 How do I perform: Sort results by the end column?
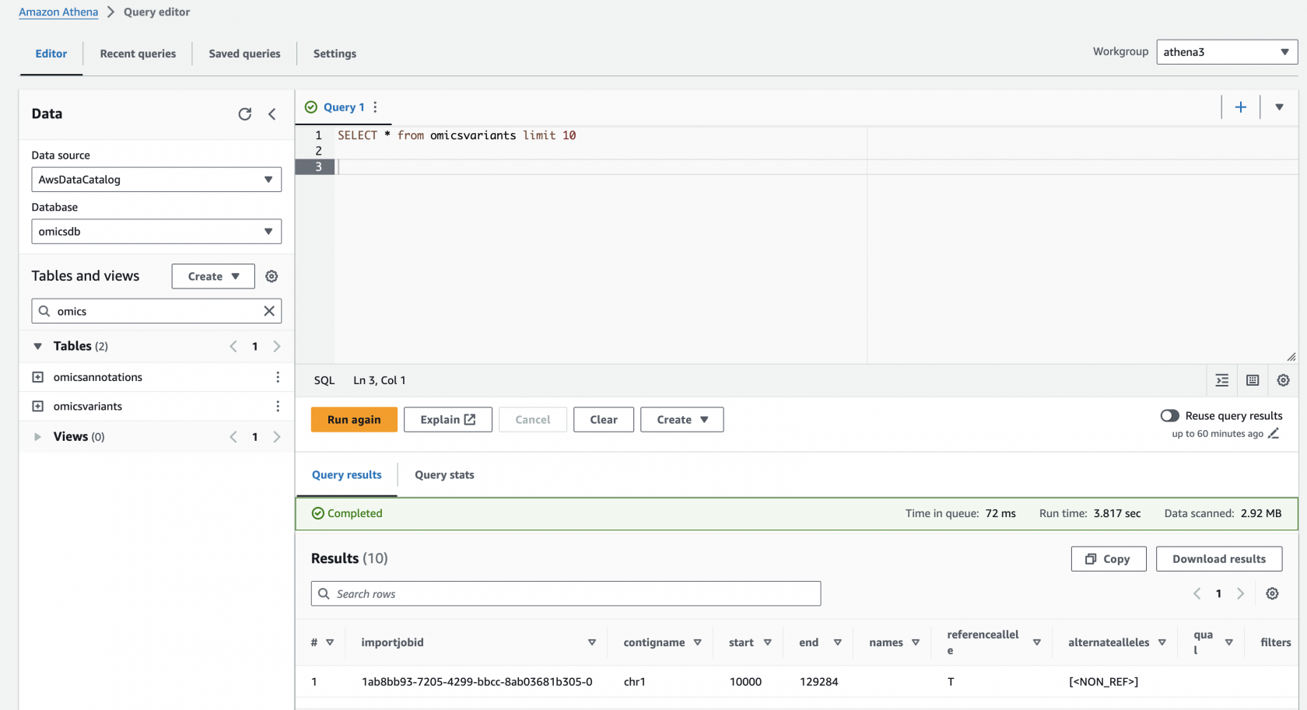pos(838,642)
